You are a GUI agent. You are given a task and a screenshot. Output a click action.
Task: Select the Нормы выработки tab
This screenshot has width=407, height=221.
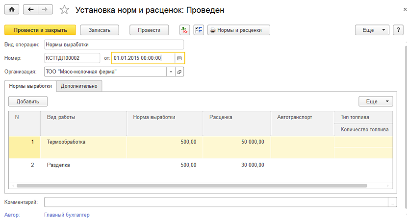tap(30, 86)
